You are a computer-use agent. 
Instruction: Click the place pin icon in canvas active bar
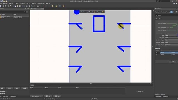(x=92, y=12)
